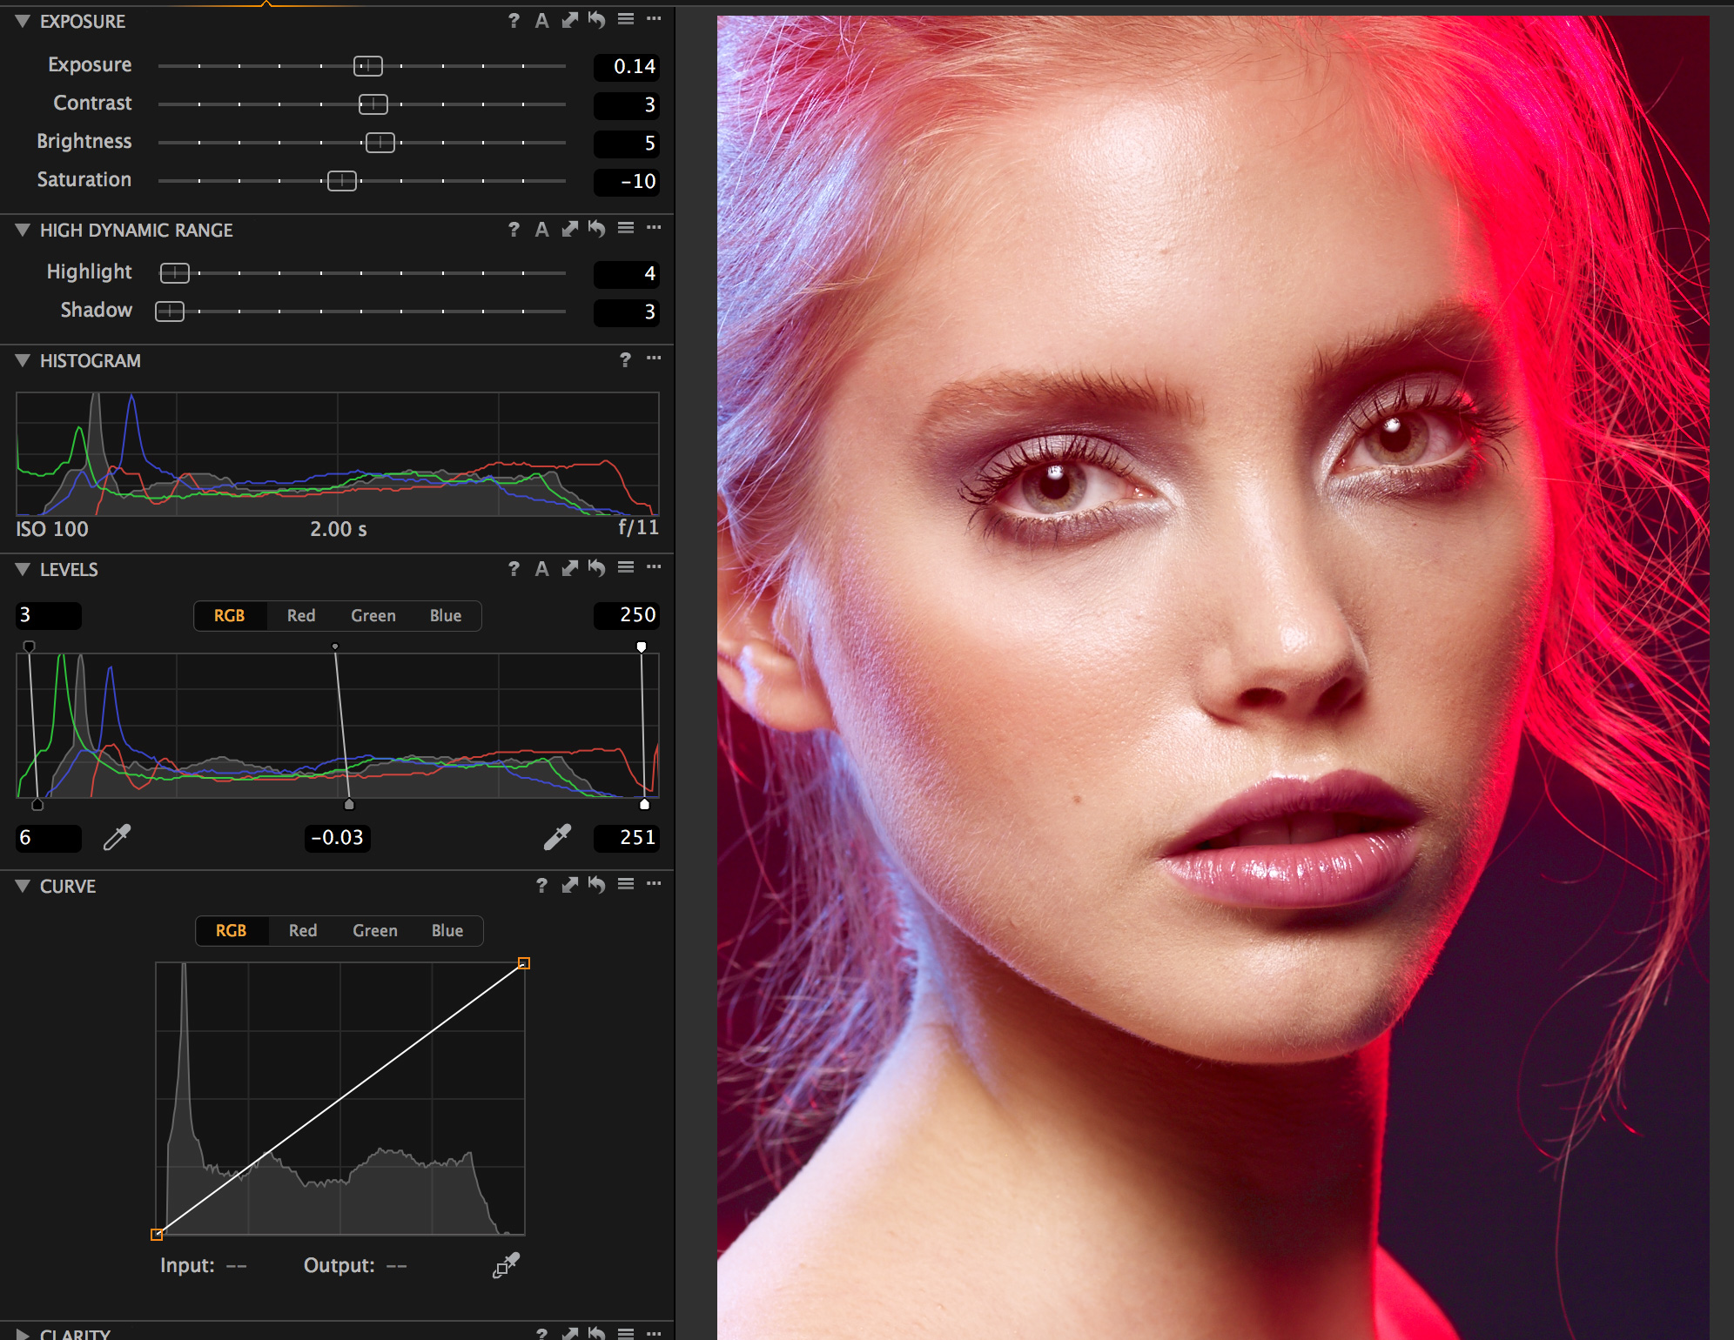The height and width of the screenshot is (1340, 1734).
Task: Open Histogram panel more options
Action: (654, 358)
